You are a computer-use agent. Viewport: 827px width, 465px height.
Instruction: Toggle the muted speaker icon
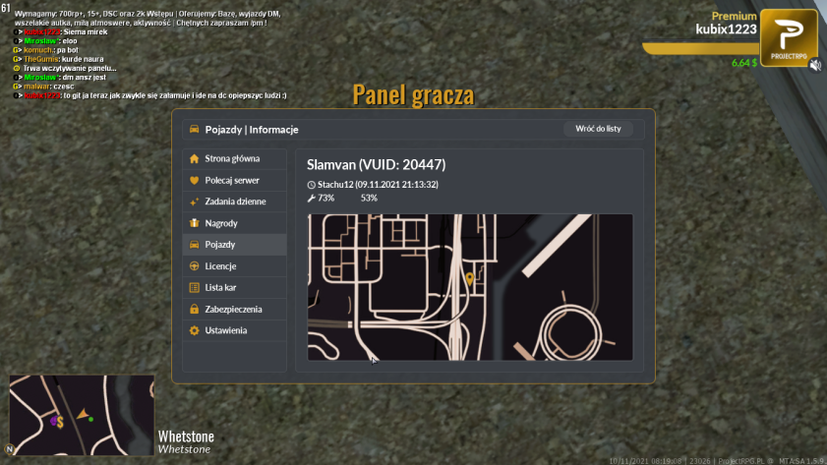point(815,65)
